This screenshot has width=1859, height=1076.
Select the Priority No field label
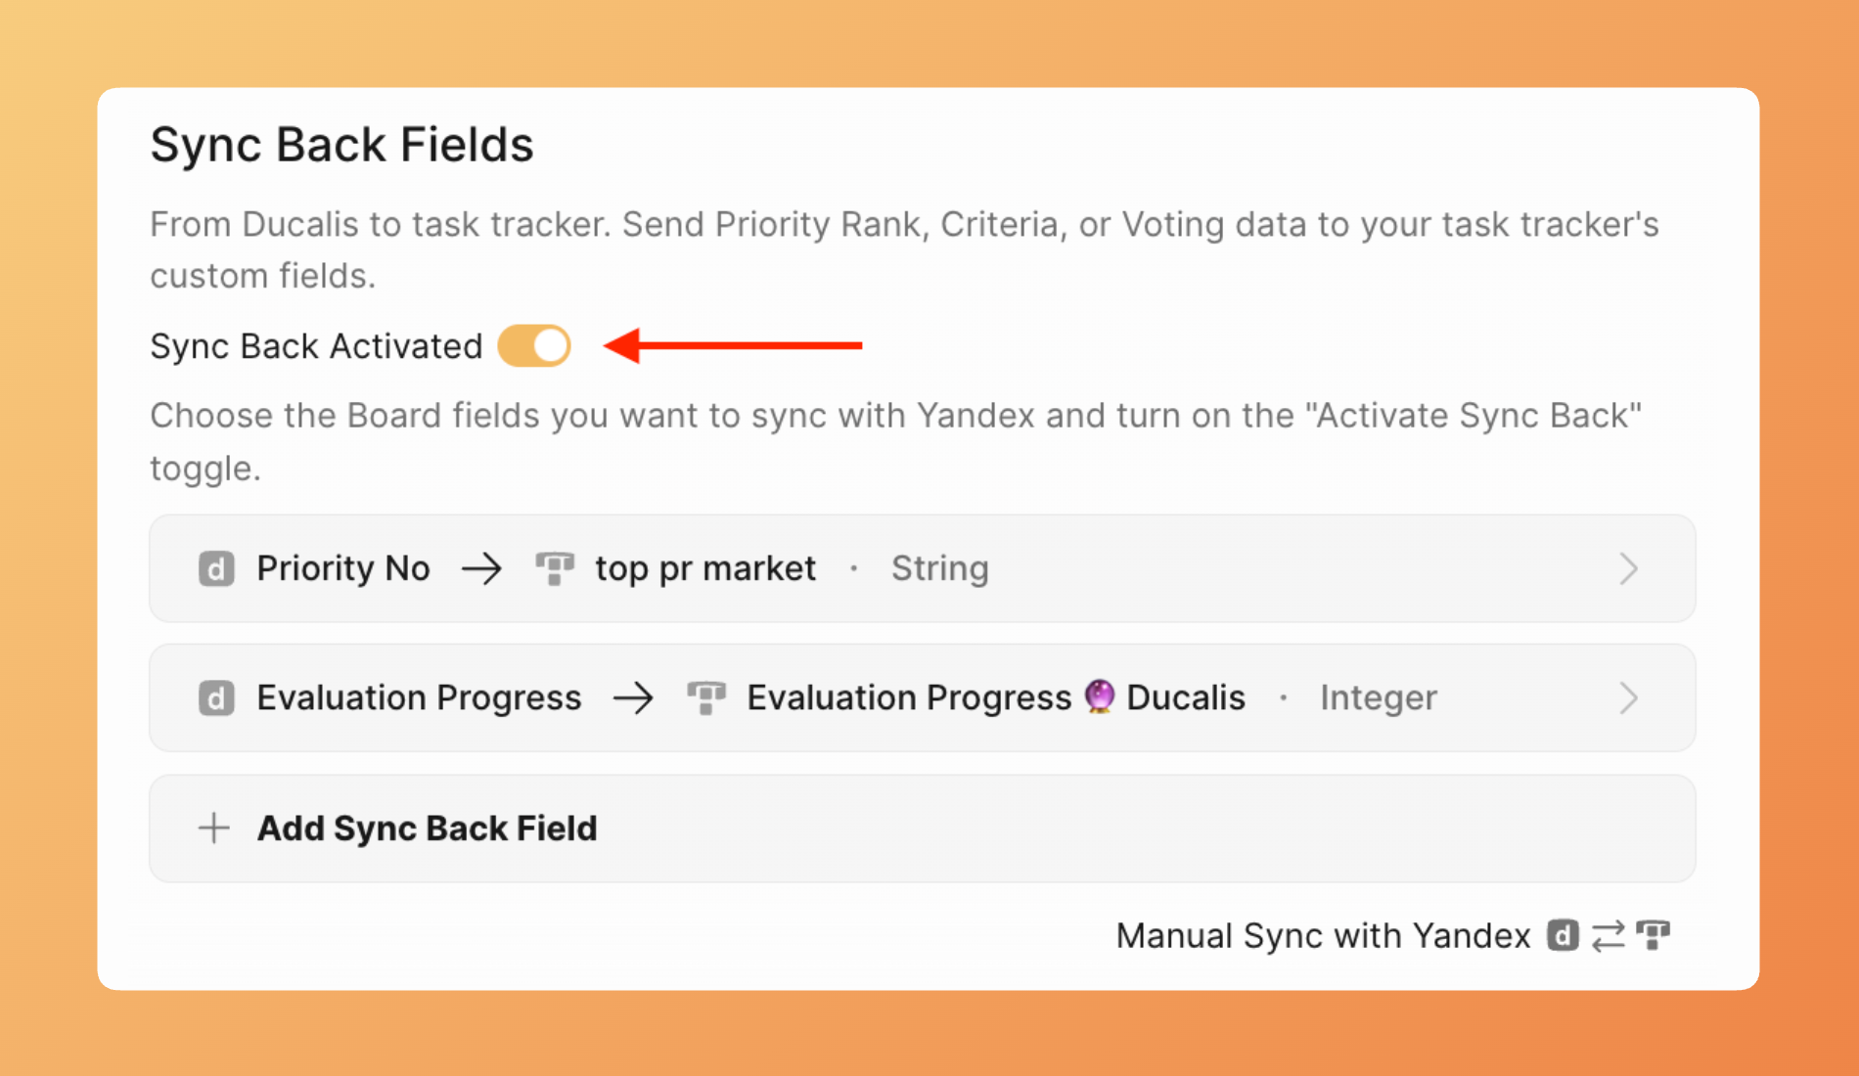(343, 568)
